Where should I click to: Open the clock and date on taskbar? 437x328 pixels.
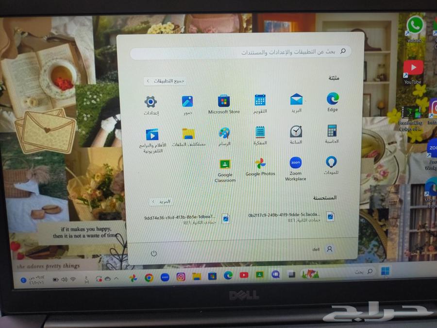tap(36, 280)
